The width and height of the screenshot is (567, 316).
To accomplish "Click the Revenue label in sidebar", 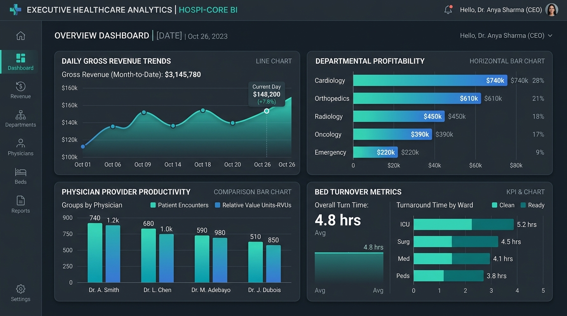I will tap(21, 96).
